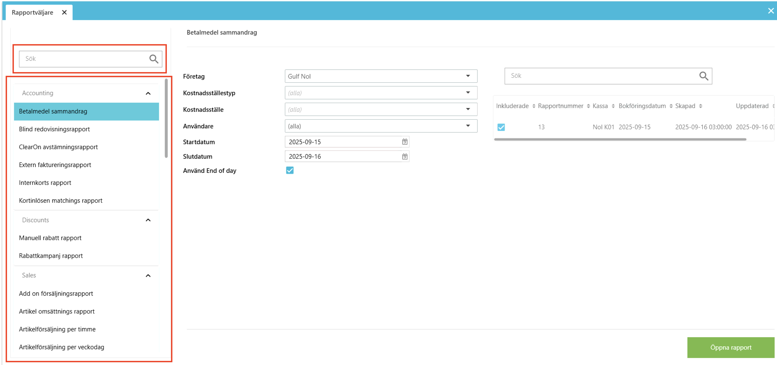Open the Startdatum calendar picker
Viewport: 777px width, 365px height.
click(x=405, y=142)
